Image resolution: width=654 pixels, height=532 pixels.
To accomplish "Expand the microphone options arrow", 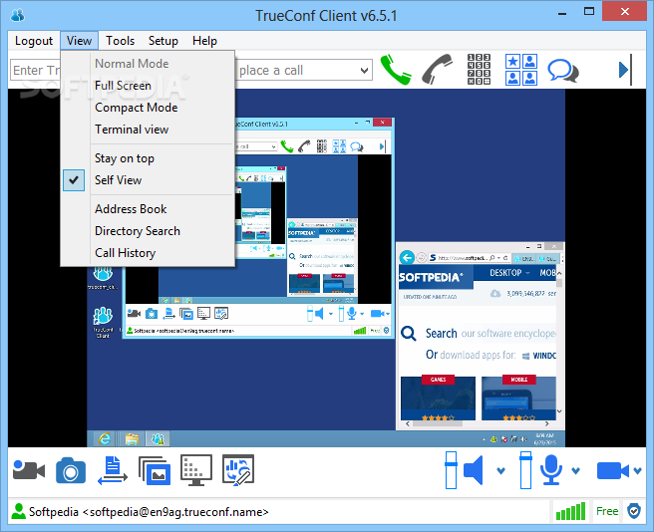I will tap(575, 470).
